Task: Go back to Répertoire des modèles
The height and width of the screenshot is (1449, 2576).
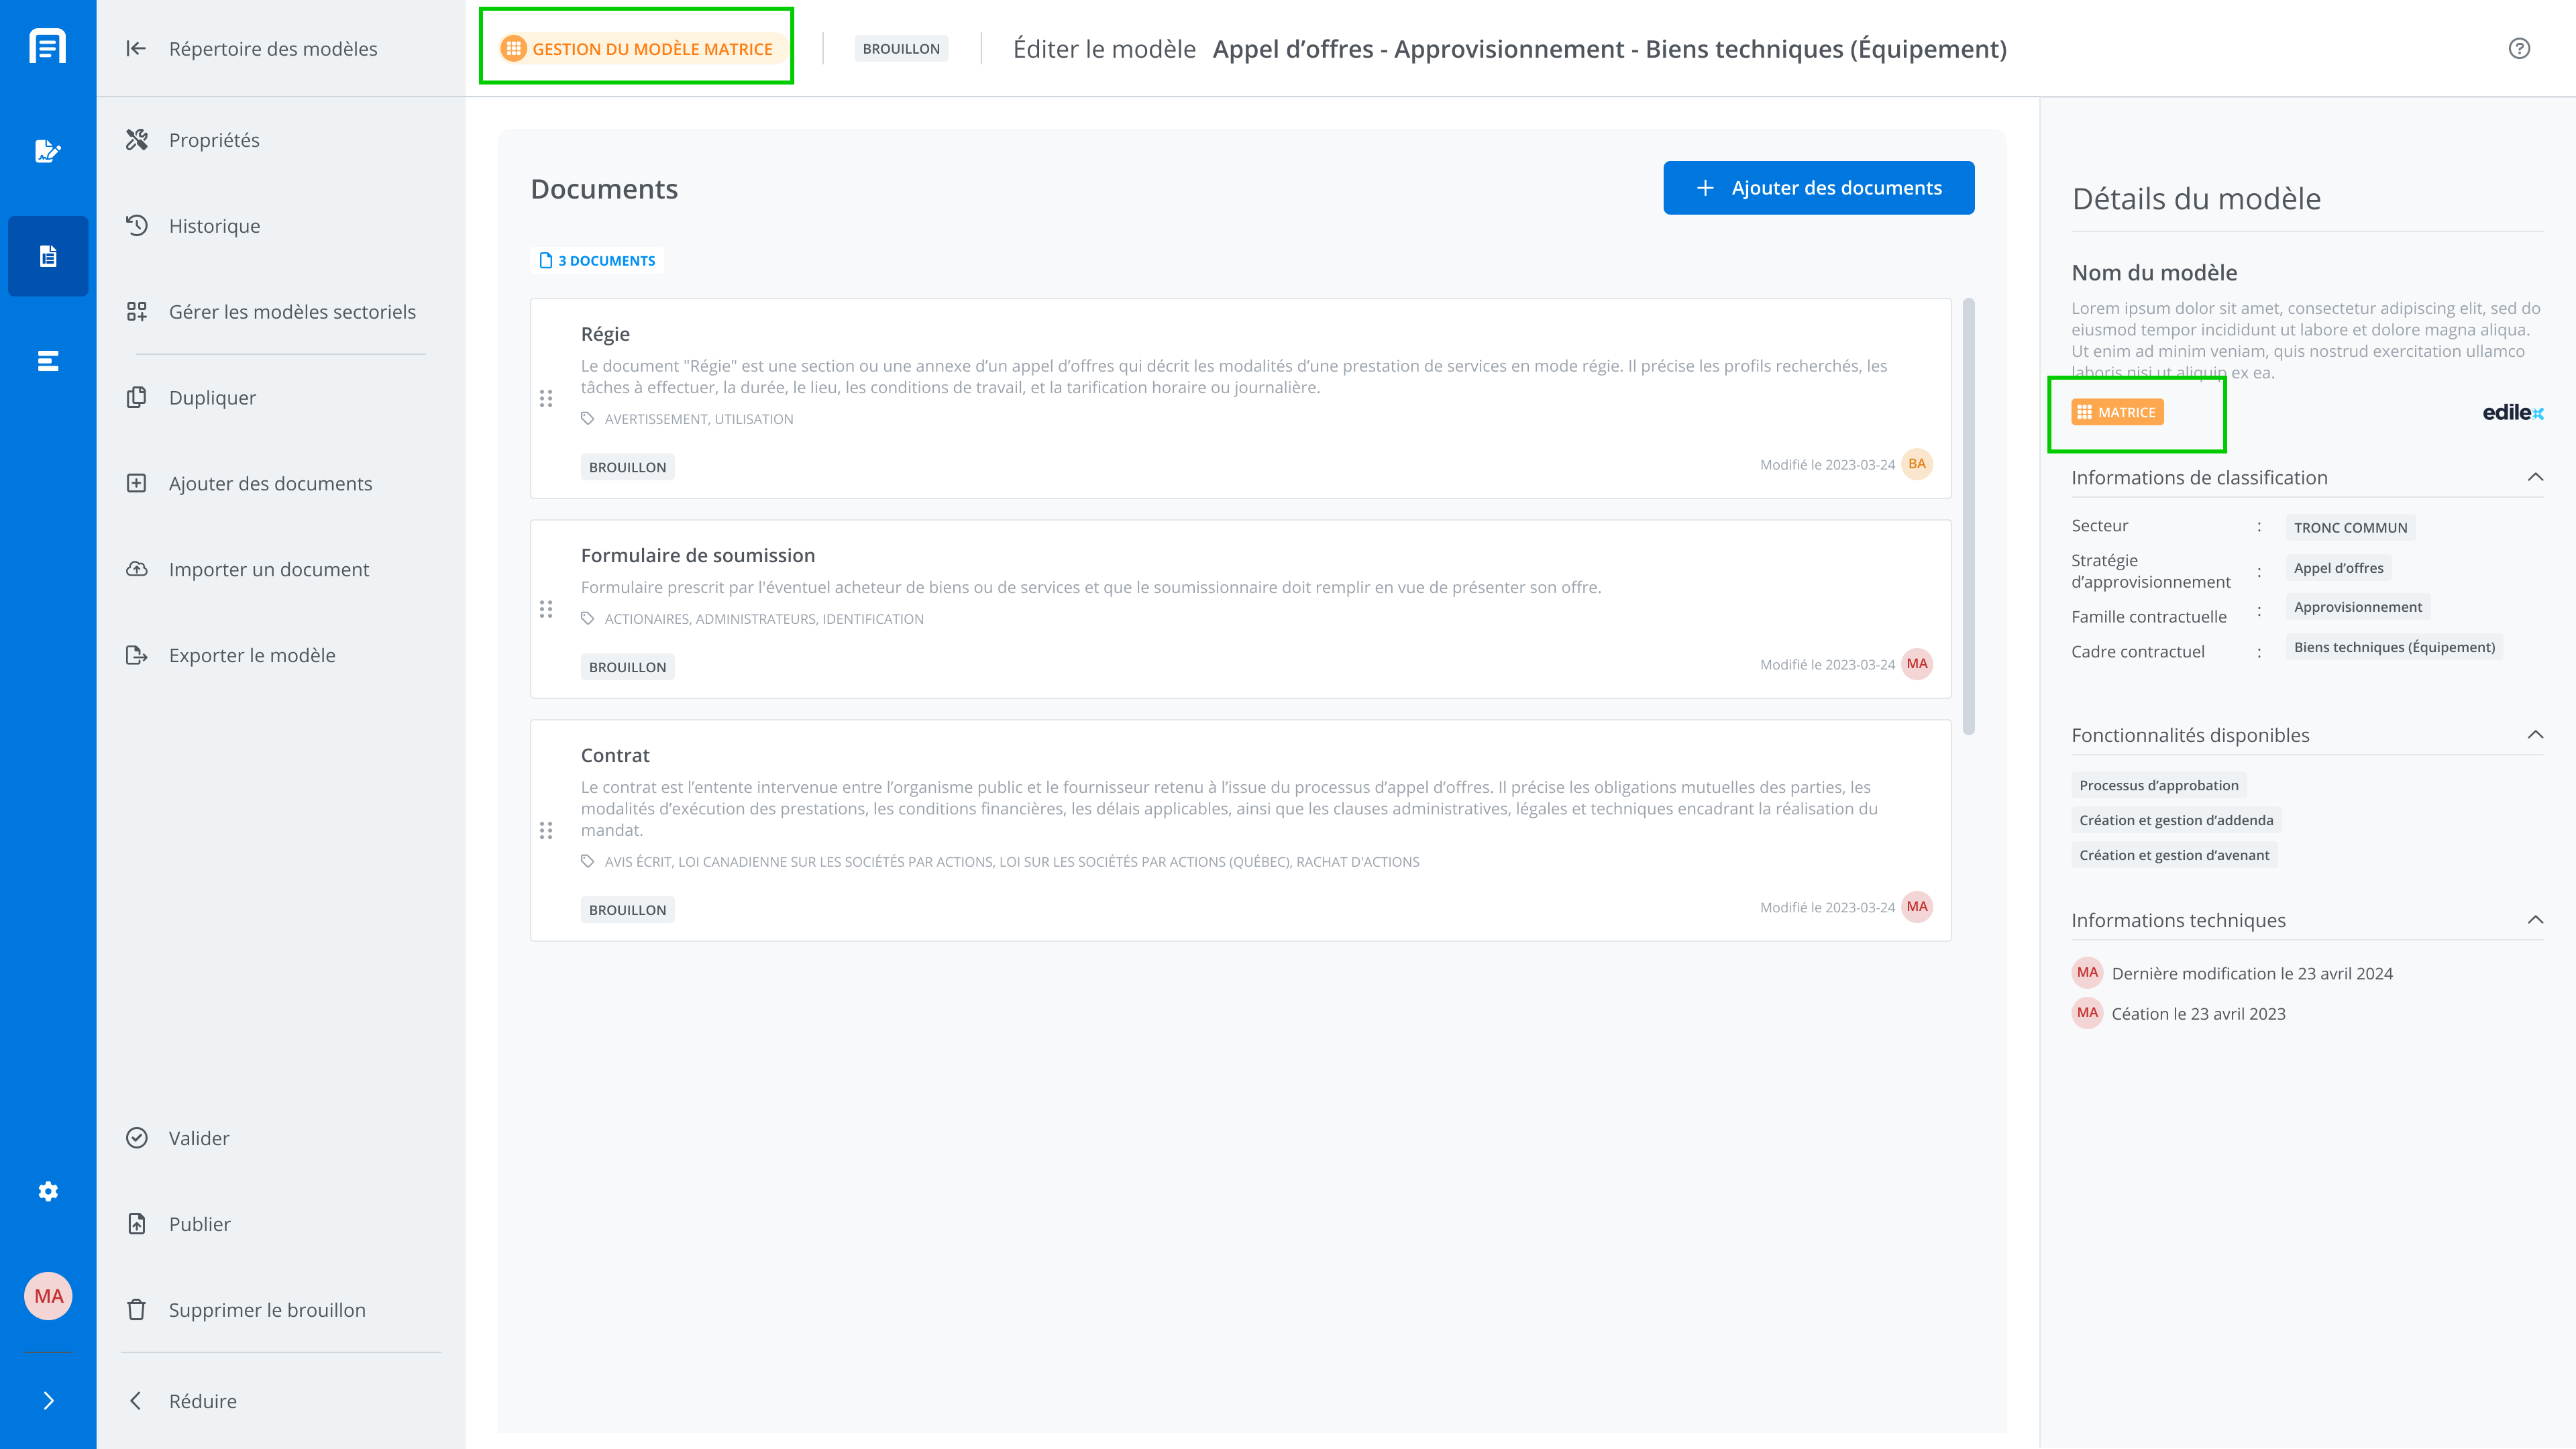Action: point(272,48)
